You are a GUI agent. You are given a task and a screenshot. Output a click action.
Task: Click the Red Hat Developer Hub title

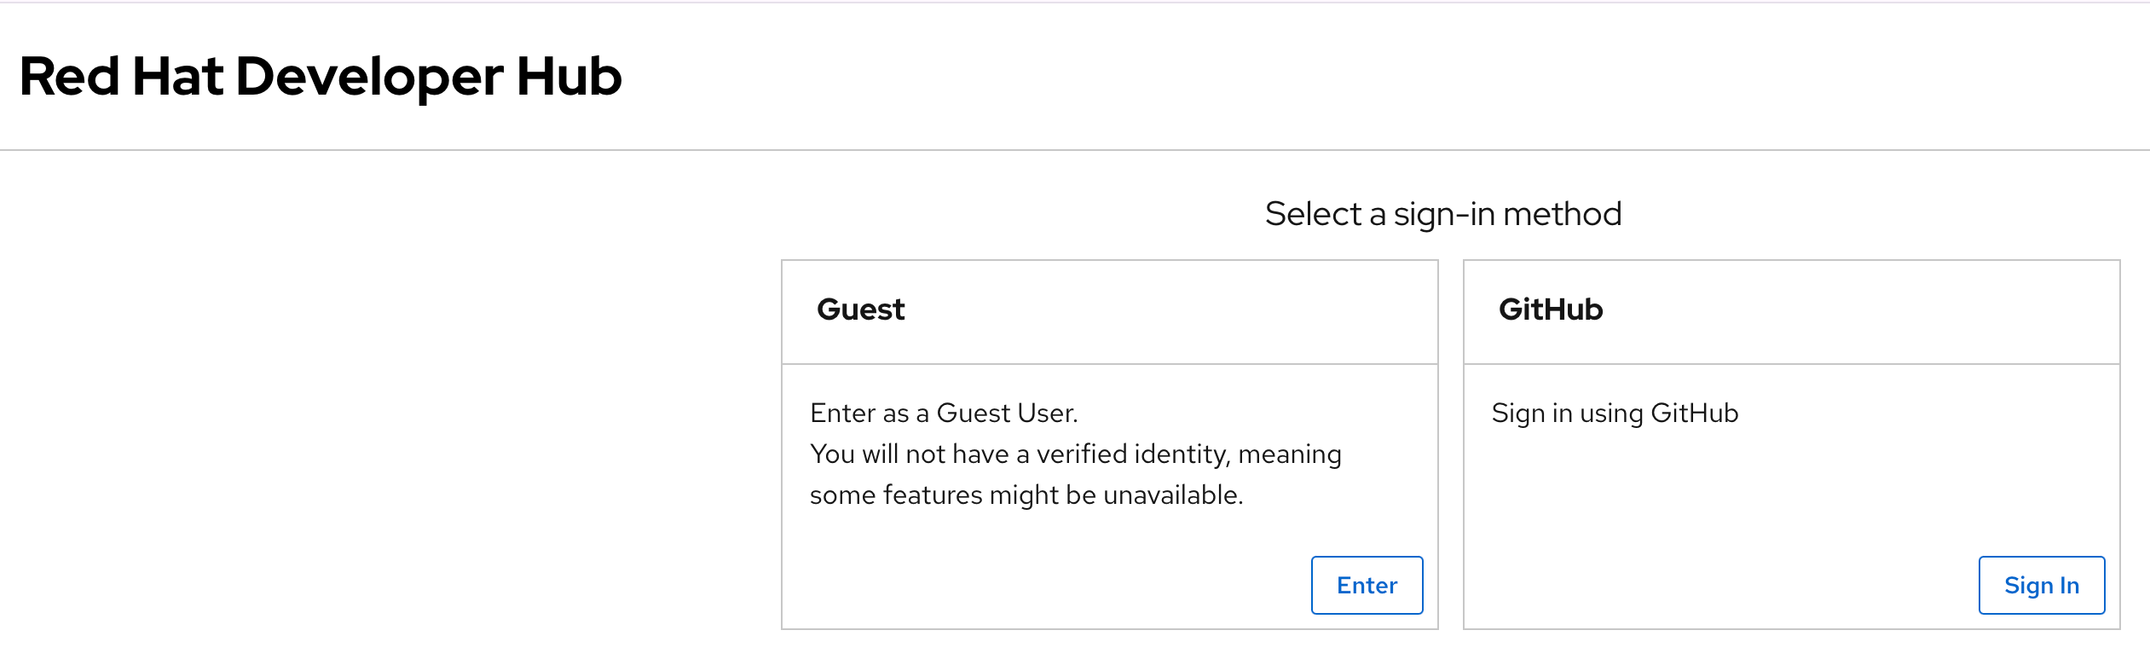(321, 77)
